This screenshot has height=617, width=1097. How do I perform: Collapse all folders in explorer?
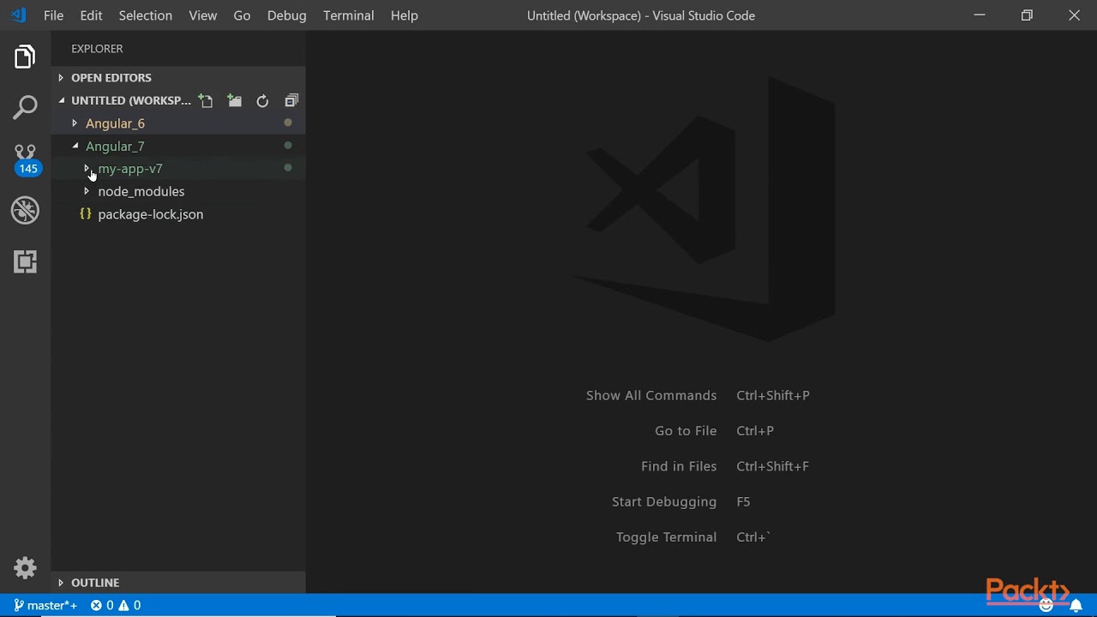tap(291, 101)
